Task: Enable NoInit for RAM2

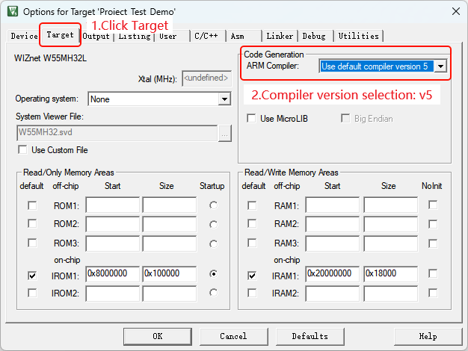Action: (x=433, y=224)
